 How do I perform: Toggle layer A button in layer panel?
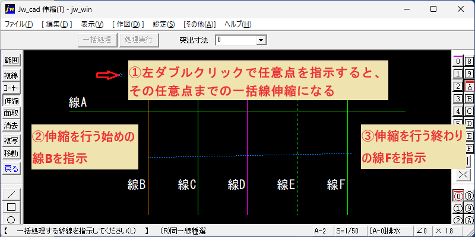(x=469, y=87)
